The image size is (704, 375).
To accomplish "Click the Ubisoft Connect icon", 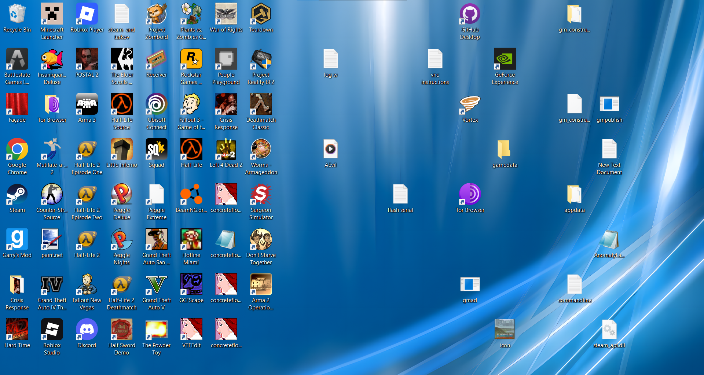I will (157, 104).
